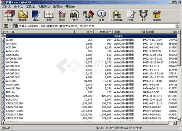Sort by the CRC column header
The width and height of the screenshot is (182, 131).
[x=171, y=32]
